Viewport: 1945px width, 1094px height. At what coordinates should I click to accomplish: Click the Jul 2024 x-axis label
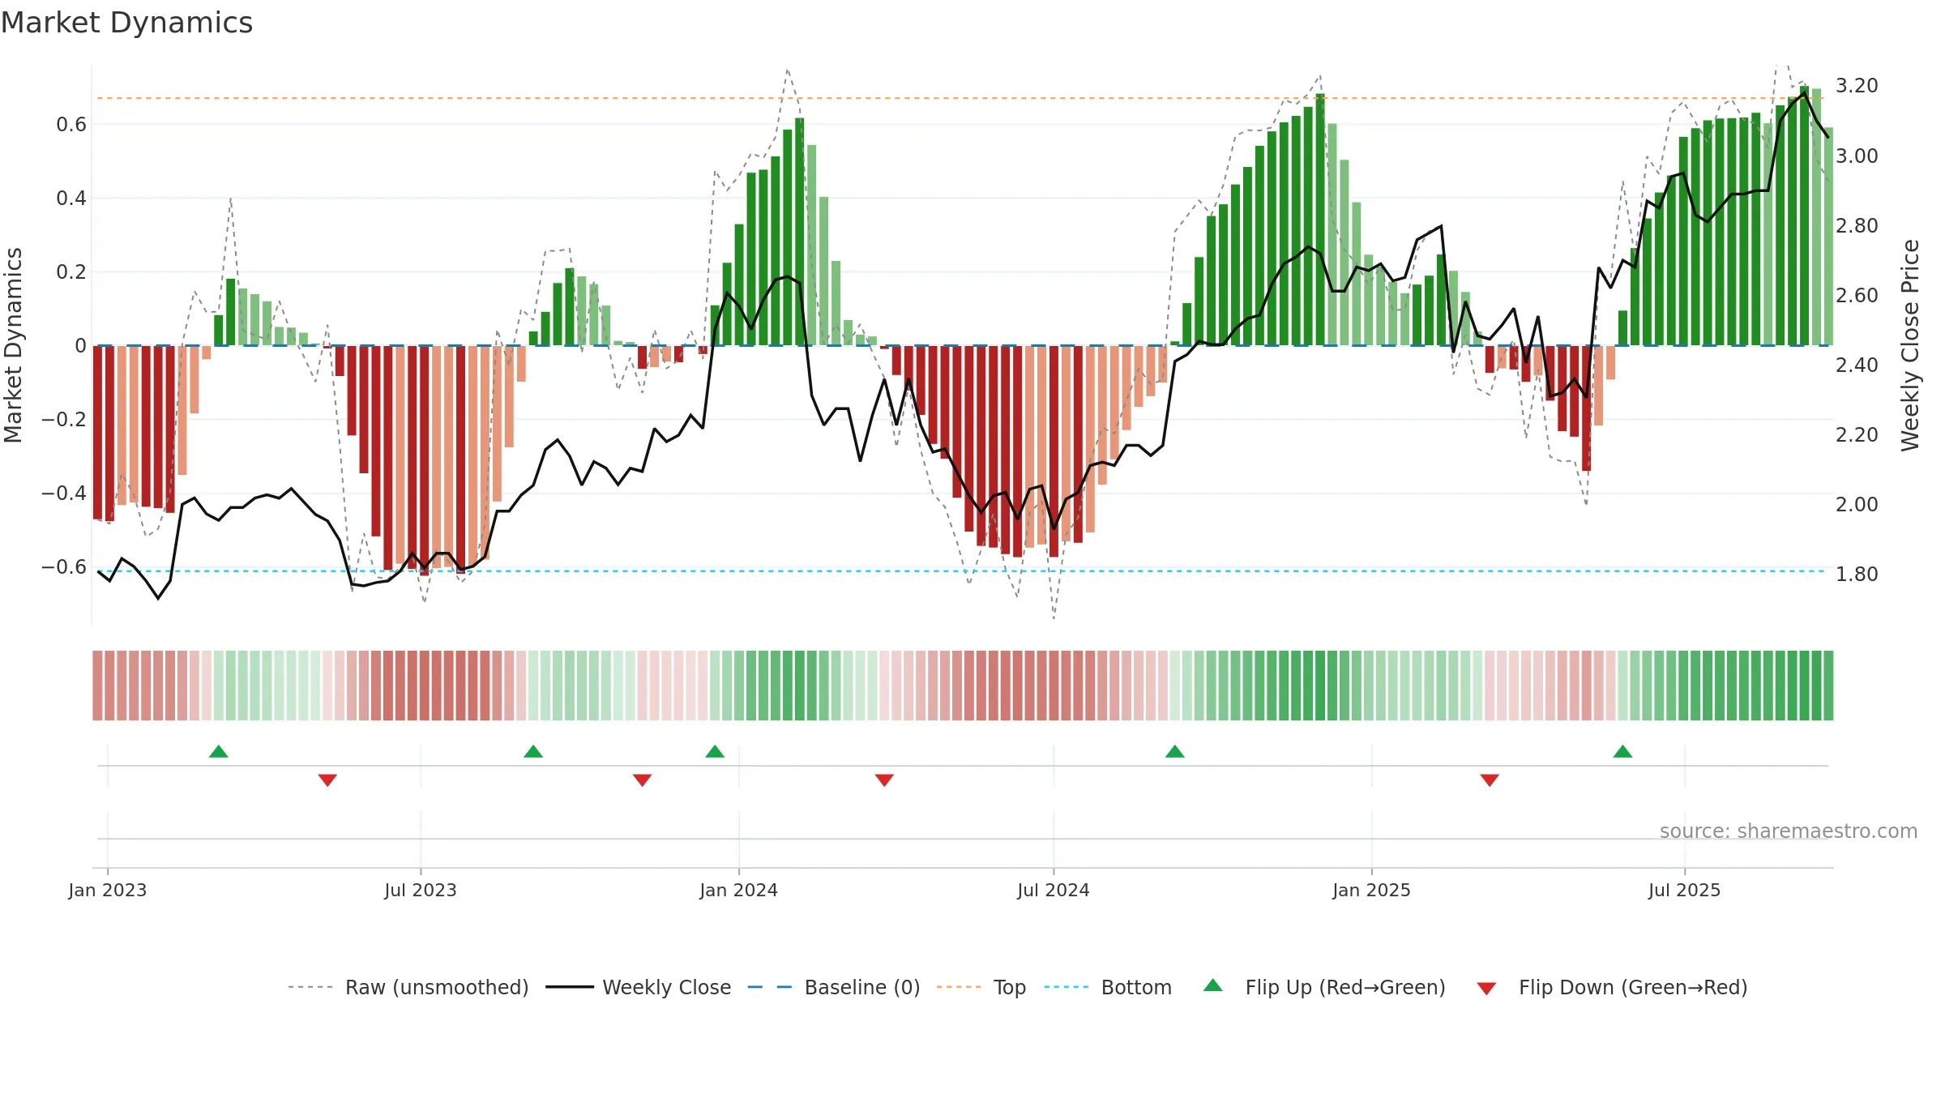(x=1054, y=890)
